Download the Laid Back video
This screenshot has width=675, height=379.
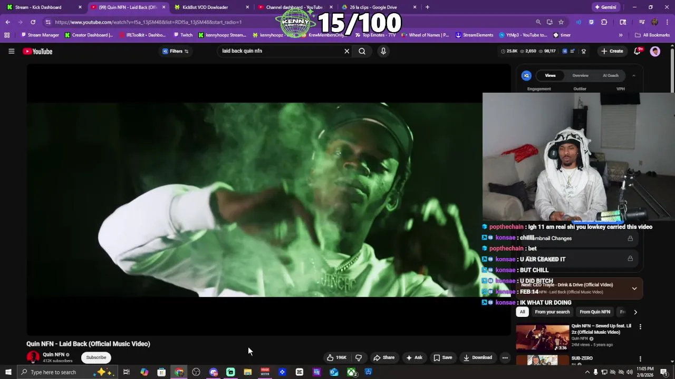click(478, 357)
